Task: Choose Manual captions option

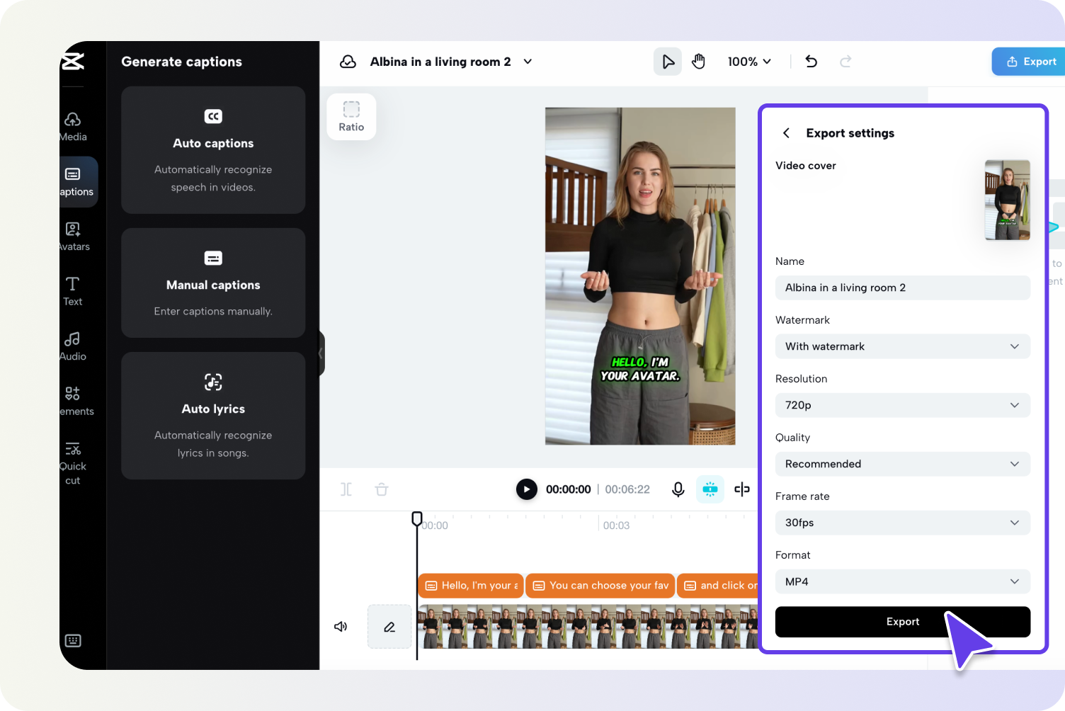Action: tap(213, 283)
